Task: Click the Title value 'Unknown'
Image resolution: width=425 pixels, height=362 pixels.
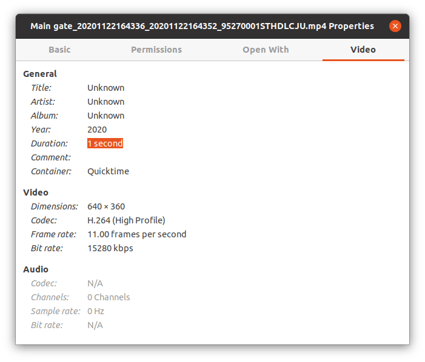Action: [x=105, y=88]
